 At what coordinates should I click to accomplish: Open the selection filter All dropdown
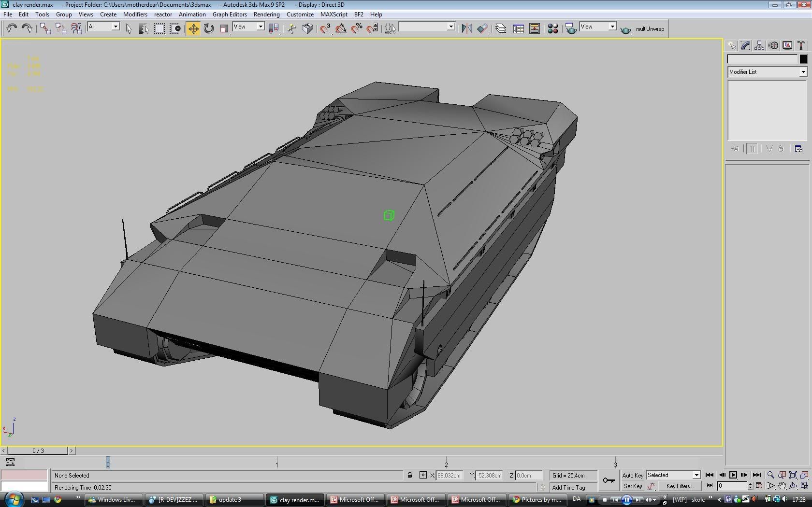tap(116, 27)
